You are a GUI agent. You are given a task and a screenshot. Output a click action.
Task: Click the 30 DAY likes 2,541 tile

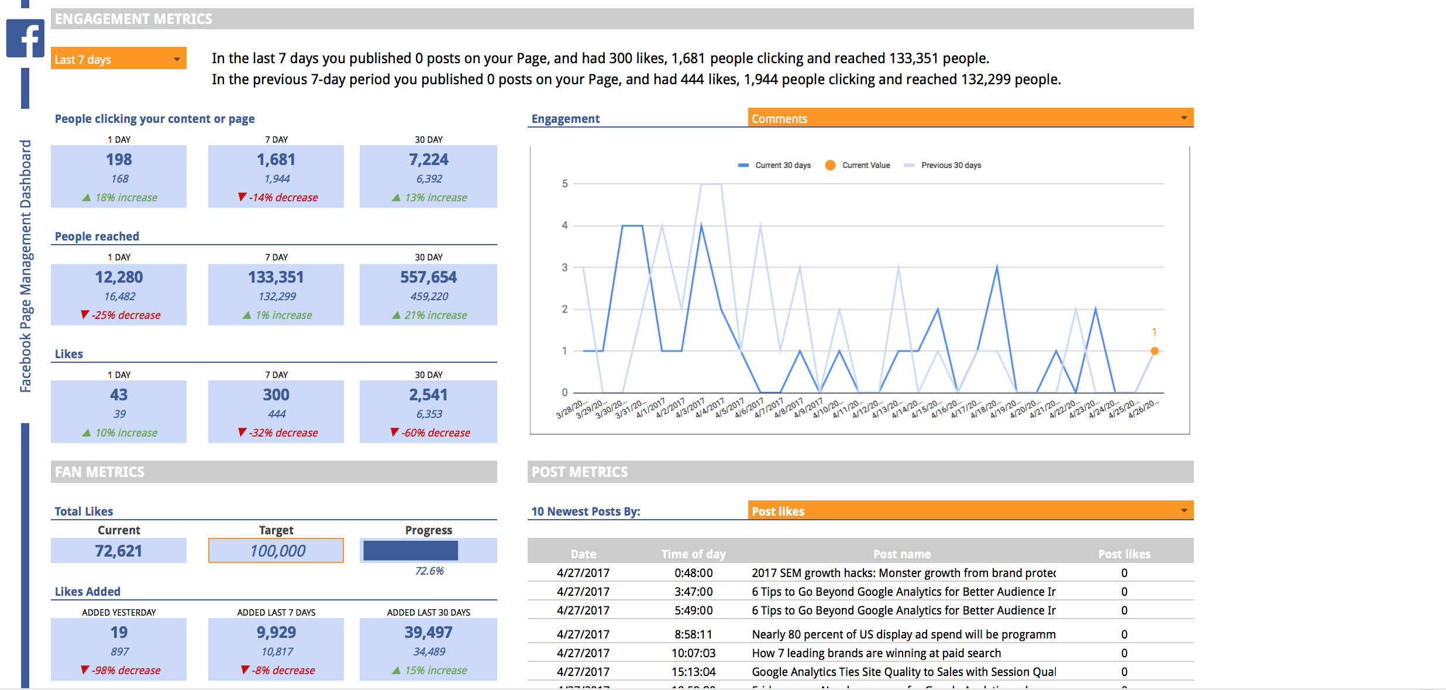(428, 411)
